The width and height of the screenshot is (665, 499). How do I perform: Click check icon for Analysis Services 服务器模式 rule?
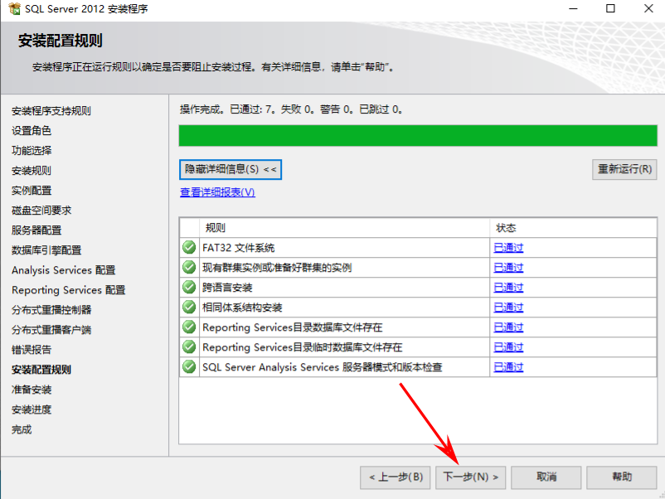pos(189,366)
